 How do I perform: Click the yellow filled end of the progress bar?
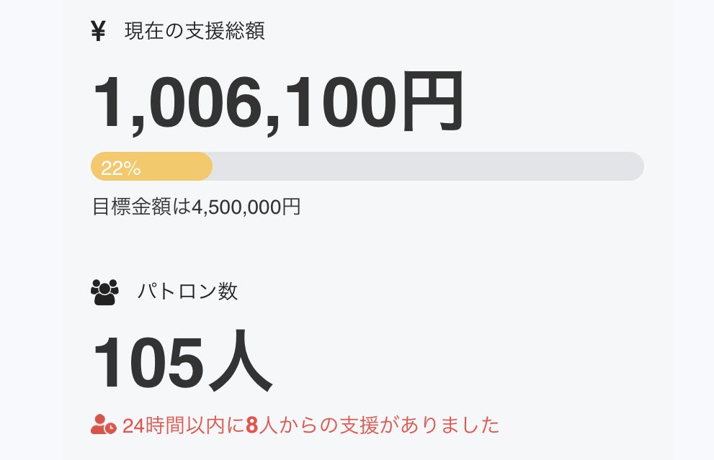(x=202, y=166)
